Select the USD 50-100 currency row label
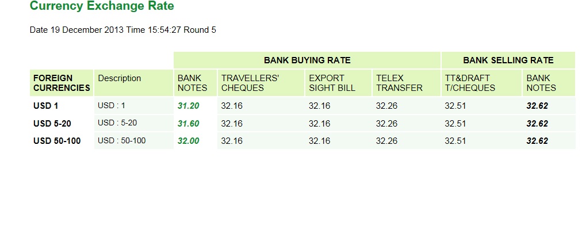Screen dimensions: 586x252 click(x=57, y=141)
